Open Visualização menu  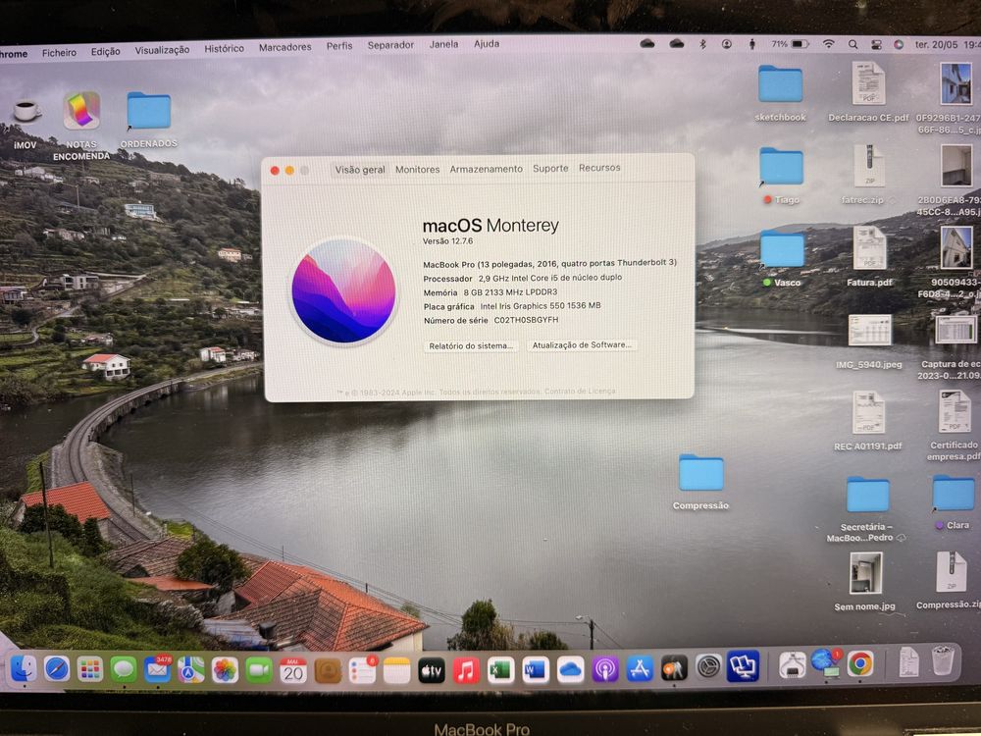pyautogui.click(x=162, y=50)
